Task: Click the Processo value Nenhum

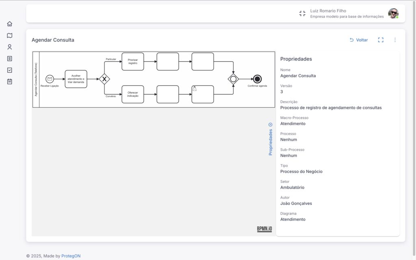Action: coord(289,140)
